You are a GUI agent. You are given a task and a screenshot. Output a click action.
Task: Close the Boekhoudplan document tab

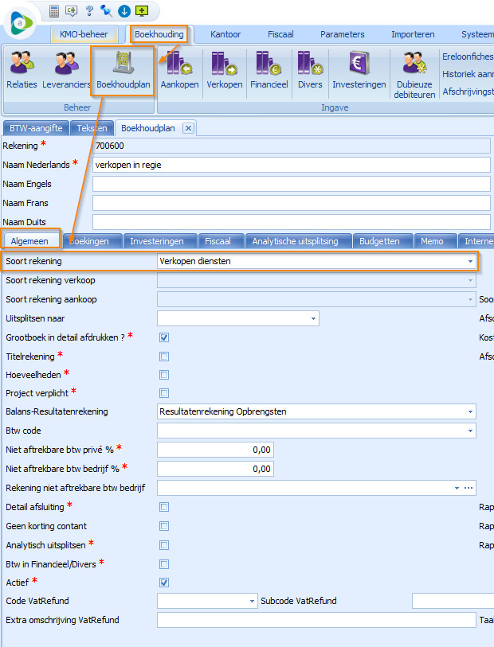(x=188, y=128)
